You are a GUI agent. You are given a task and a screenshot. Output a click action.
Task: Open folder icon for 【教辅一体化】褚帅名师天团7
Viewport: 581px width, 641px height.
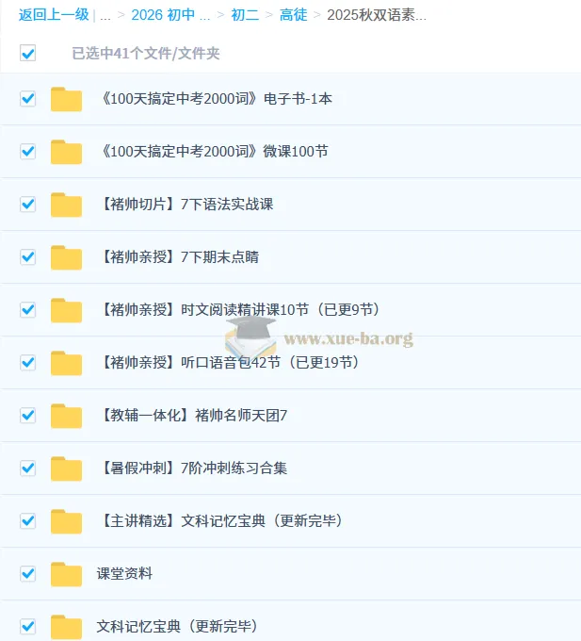(66, 416)
